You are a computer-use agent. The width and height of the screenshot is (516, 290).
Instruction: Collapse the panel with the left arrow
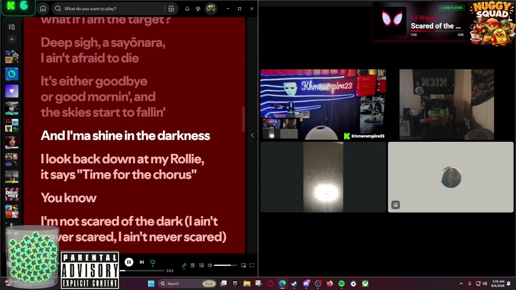252,135
